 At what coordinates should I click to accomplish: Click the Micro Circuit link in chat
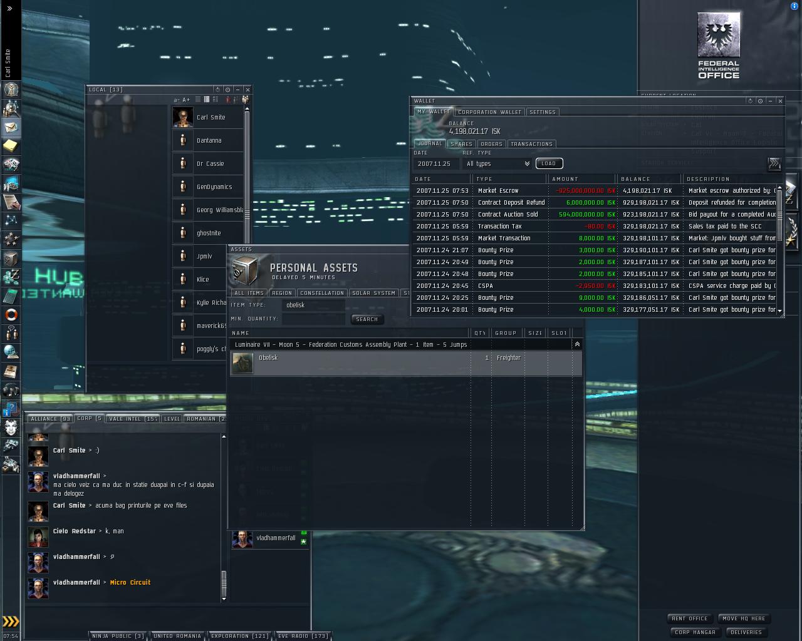(130, 582)
